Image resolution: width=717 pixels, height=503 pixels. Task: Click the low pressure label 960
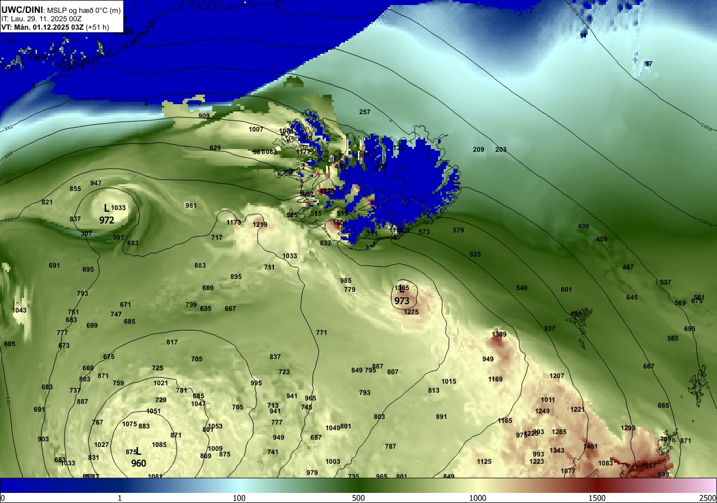point(139,463)
